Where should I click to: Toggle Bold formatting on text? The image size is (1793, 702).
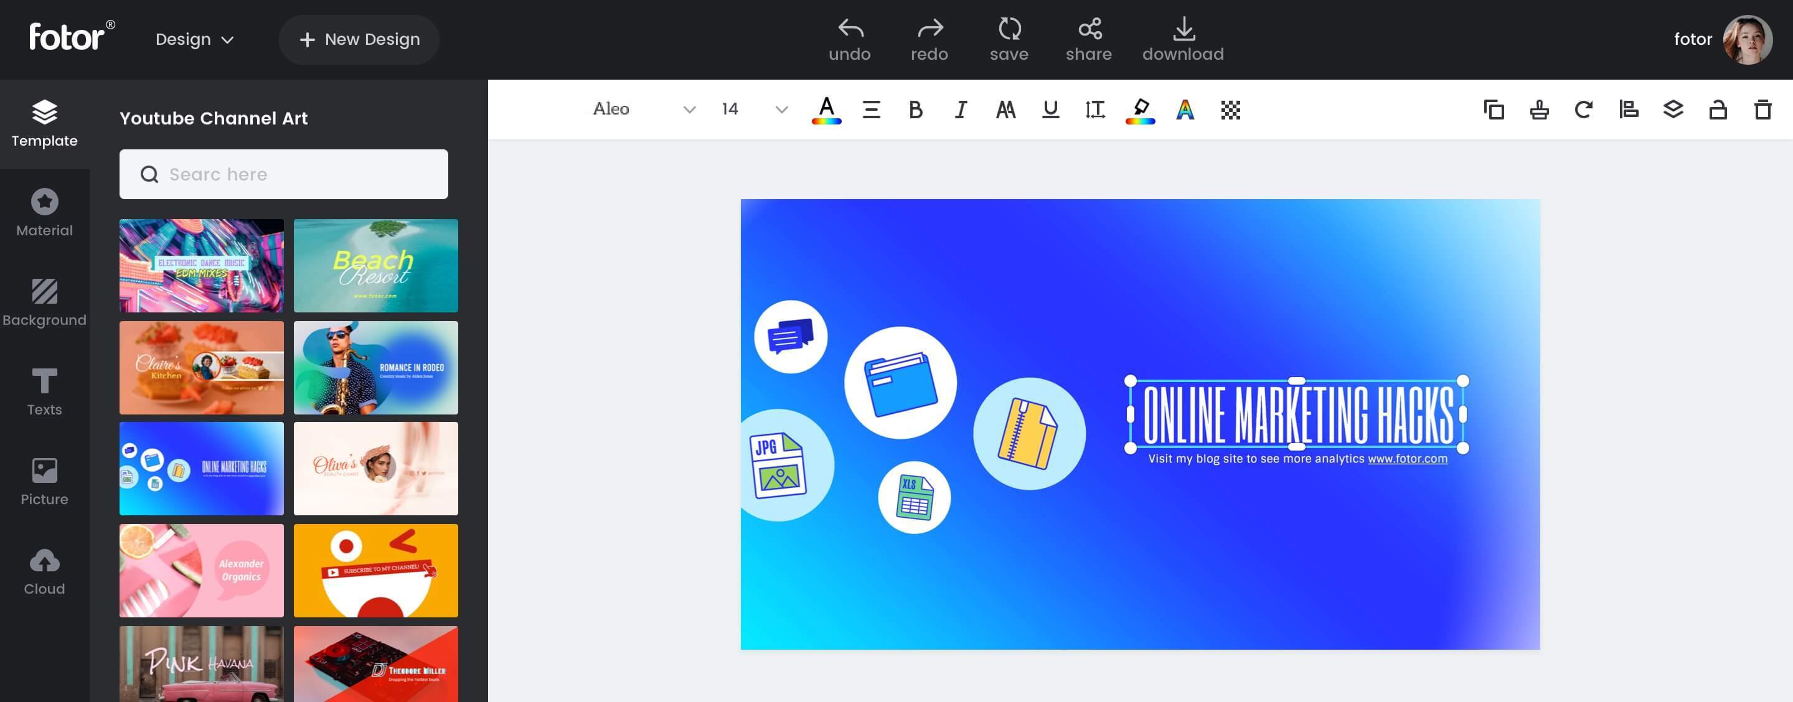(916, 109)
